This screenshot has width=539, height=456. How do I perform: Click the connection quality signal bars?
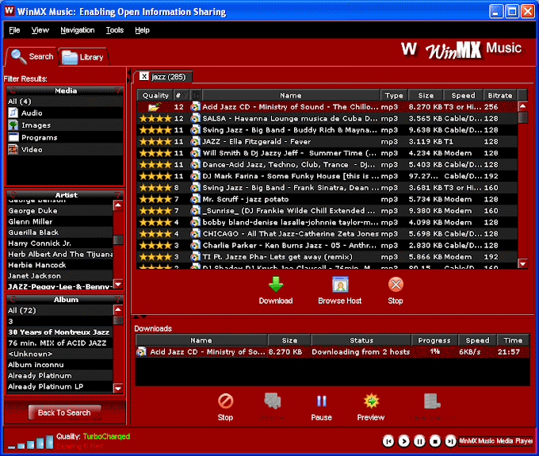point(31,443)
